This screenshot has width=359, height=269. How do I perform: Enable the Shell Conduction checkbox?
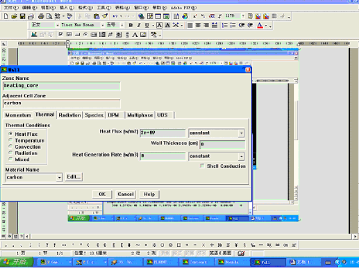[202, 166]
